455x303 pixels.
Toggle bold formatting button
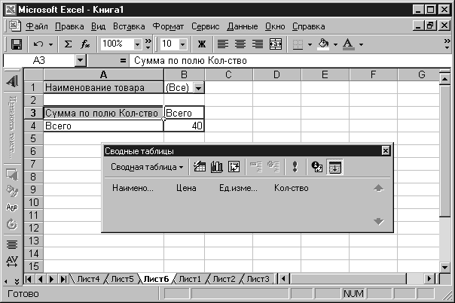(202, 44)
